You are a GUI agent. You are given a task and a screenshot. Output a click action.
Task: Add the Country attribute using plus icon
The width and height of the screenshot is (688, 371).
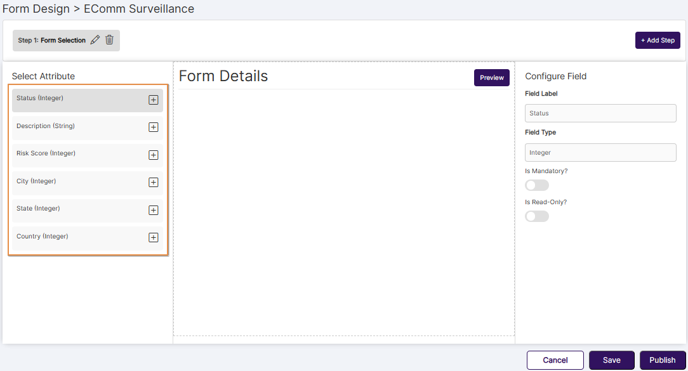pos(153,238)
